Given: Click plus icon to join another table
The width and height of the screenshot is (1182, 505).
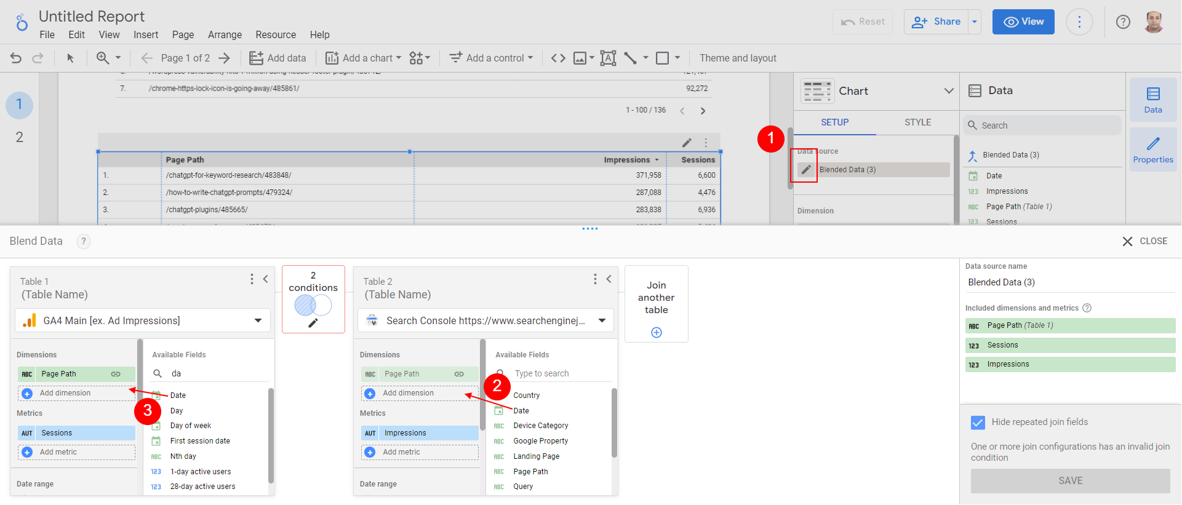Looking at the screenshot, I should [657, 333].
